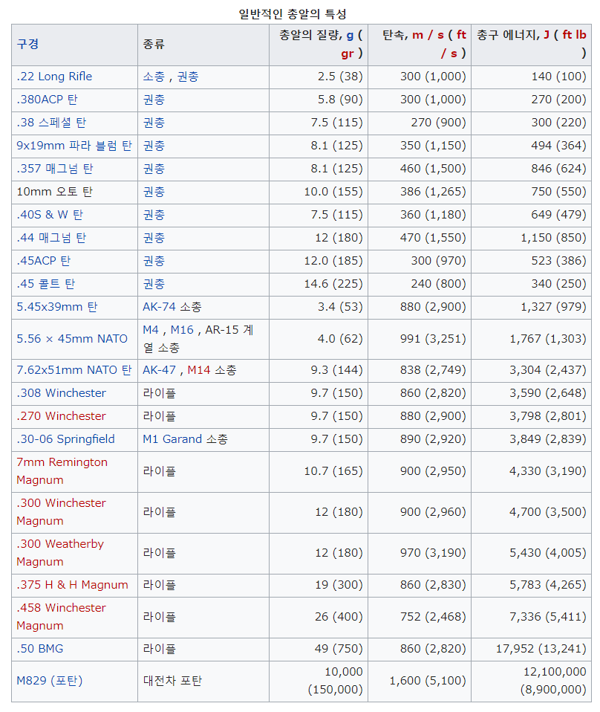Click the .45 콜트 탄 link
The image size is (600, 712).
tap(45, 284)
